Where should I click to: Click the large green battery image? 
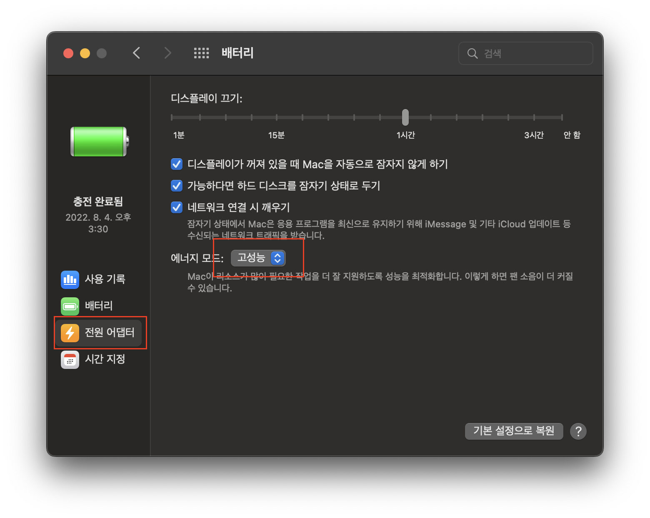(x=100, y=142)
